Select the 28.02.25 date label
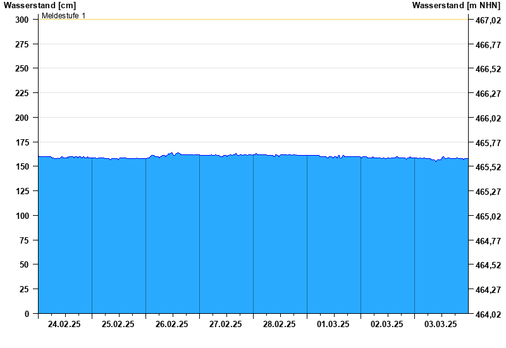The width and height of the screenshot is (506, 348). [280, 324]
